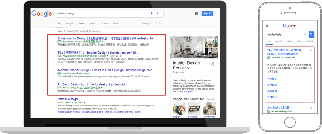Open the Interior Design Books sitelink
Image resolution: width=322 pixels, height=134 pixels.
(x=93, y=112)
